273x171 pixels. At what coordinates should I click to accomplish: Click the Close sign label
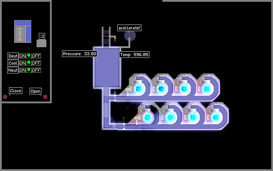pyautogui.click(x=16, y=91)
